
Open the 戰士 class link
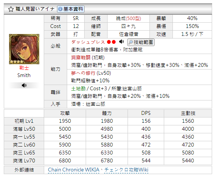(24, 68)
